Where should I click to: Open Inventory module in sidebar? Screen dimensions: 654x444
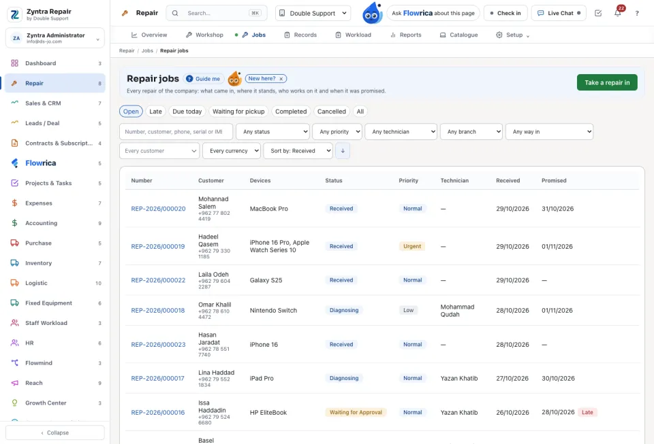point(55,263)
